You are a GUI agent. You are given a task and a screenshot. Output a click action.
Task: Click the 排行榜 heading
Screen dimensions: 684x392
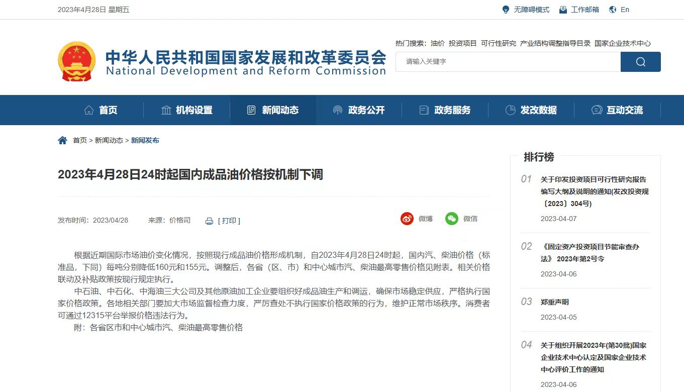(x=539, y=157)
